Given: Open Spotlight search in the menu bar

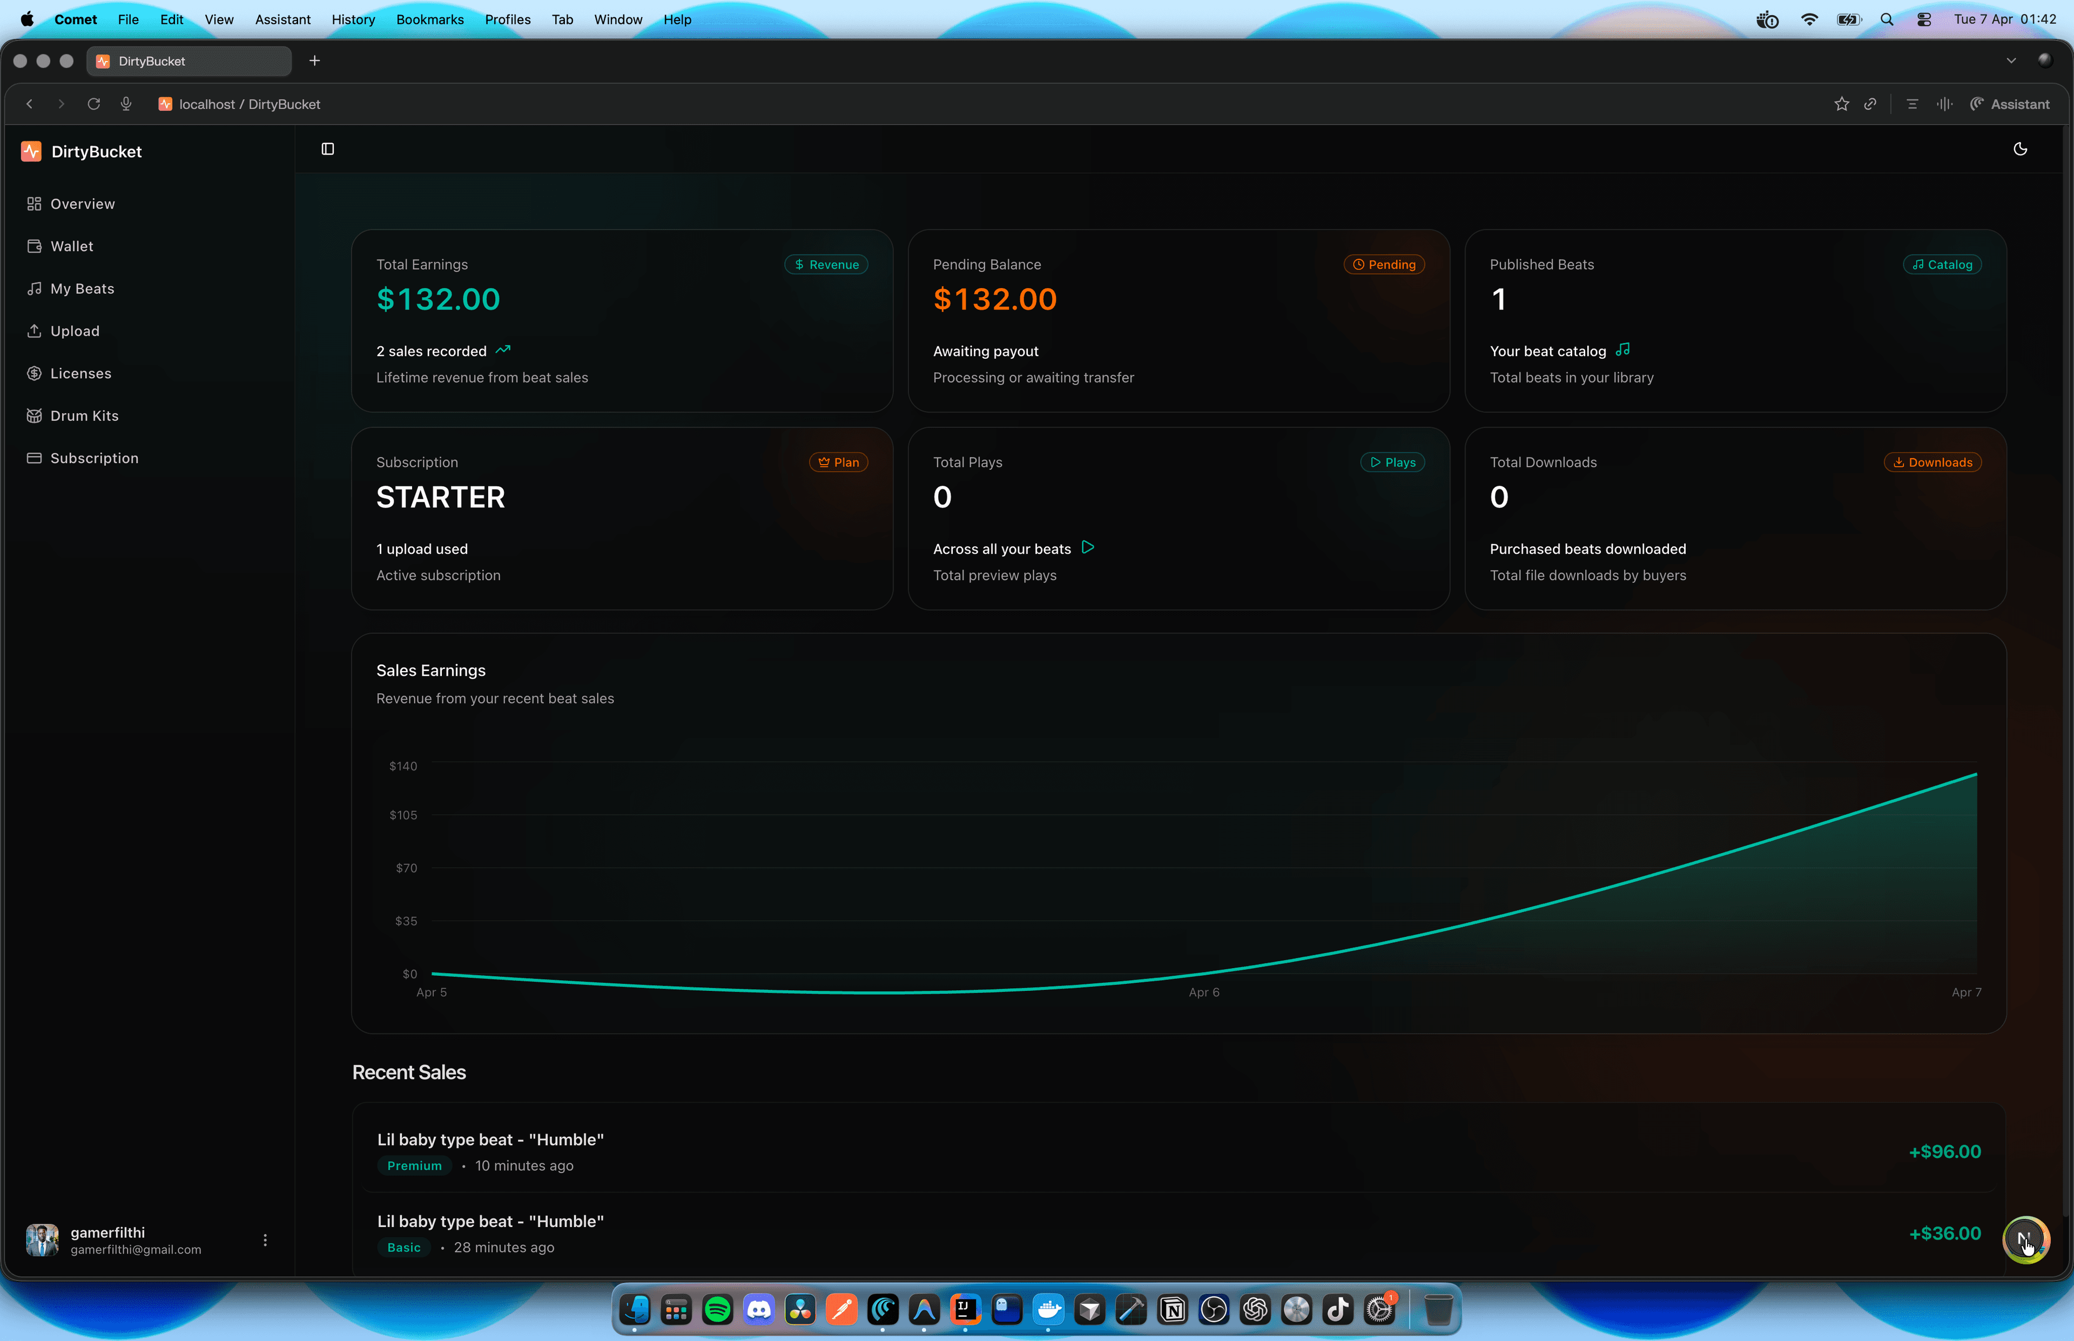Looking at the screenshot, I should [1887, 19].
